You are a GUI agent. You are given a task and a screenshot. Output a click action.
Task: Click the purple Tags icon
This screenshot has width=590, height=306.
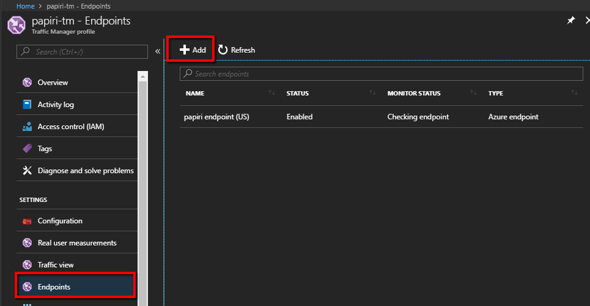27,149
